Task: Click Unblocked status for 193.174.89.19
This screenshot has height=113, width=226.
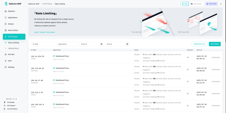Action: click(216, 69)
